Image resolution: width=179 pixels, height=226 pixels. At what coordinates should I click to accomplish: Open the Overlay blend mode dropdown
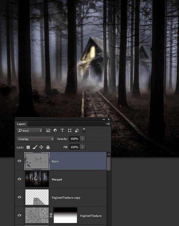(35, 139)
